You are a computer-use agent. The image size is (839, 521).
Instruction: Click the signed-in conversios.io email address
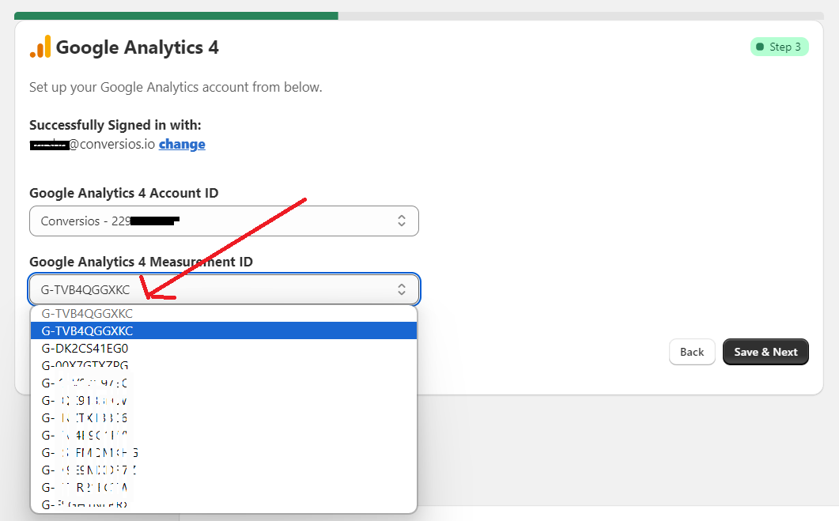(x=92, y=145)
